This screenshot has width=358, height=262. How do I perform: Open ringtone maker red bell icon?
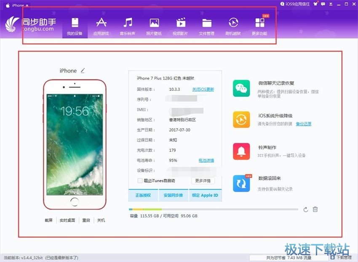241,151
